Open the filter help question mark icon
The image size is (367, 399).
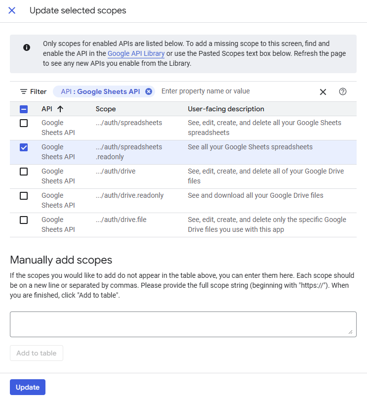[342, 91]
